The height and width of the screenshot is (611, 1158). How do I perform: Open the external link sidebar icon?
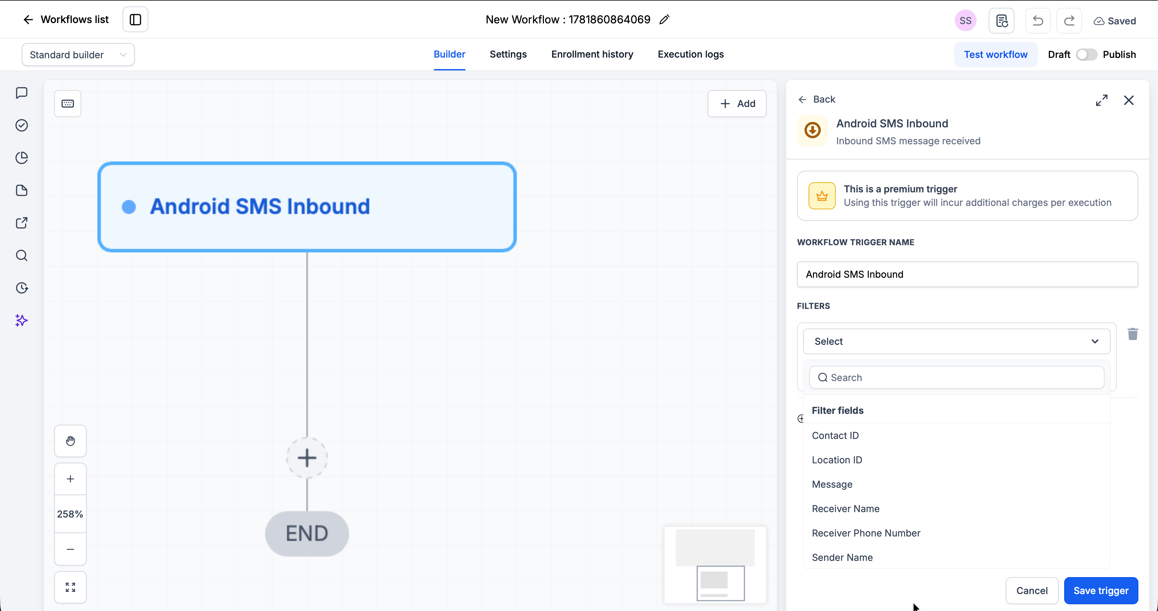pyautogui.click(x=22, y=223)
